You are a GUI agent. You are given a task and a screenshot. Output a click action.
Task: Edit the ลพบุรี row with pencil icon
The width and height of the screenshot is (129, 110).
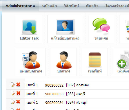click(x=13, y=93)
